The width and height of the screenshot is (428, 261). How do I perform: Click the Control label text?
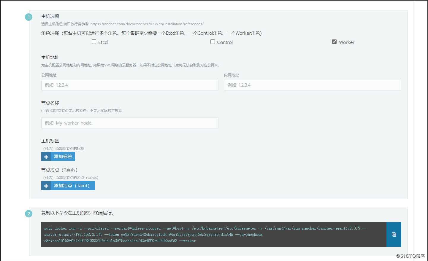pos(225,42)
